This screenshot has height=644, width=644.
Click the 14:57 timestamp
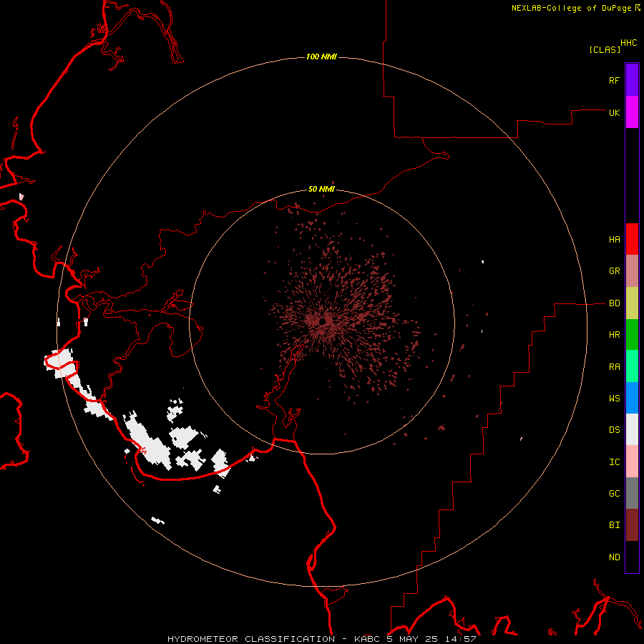(x=460, y=639)
